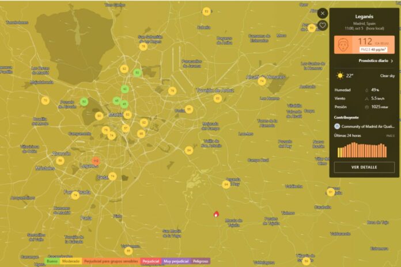
Task: Select the Muy perjudicial legend label
Action: coord(176,261)
